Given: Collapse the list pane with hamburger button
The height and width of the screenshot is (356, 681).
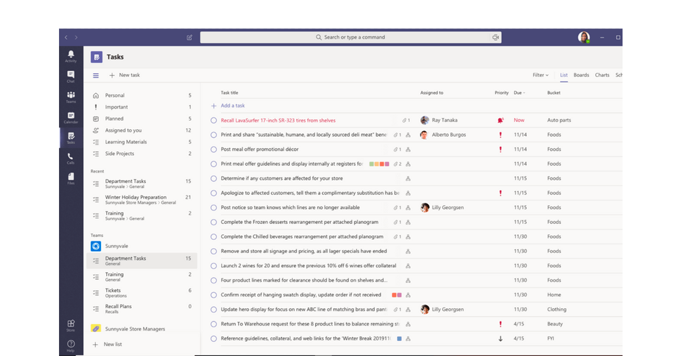Looking at the screenshot, I should click(96, 75).
